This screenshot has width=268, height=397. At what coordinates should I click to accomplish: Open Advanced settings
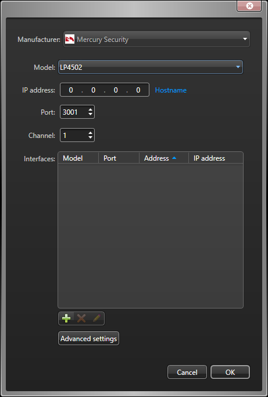88,339
